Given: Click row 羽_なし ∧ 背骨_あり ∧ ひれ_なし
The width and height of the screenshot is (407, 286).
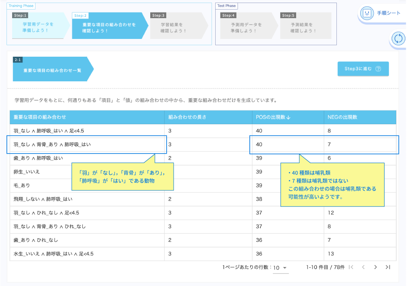Looking at the screenshot, I should (x=203, y=227).
